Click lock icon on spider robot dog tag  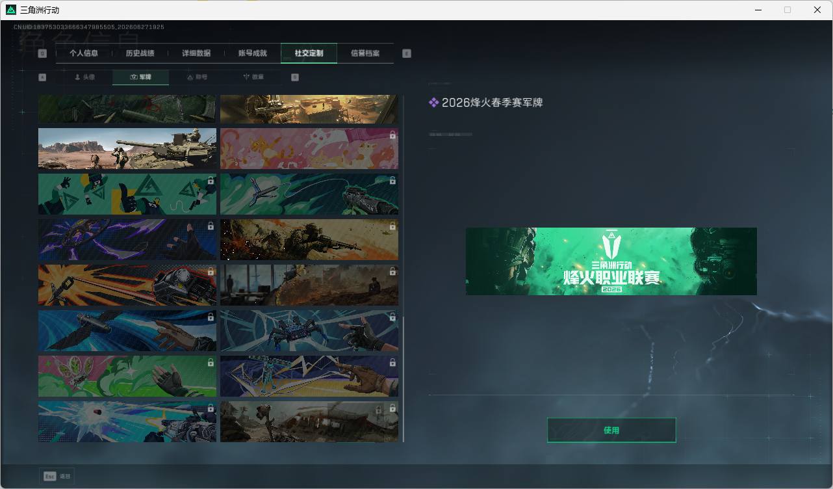[x=392, y=317]
